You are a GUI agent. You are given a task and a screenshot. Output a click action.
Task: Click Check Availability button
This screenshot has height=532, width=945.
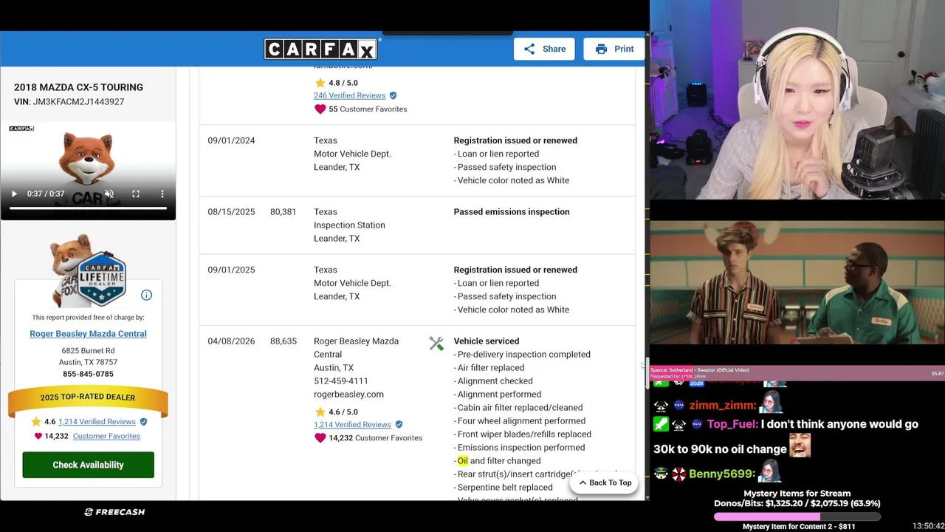click(88, 465)
